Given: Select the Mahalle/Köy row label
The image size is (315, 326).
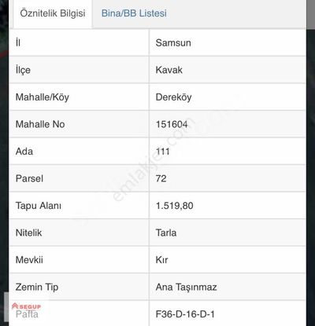Looking at the screenshot, I should click(43, 97).
